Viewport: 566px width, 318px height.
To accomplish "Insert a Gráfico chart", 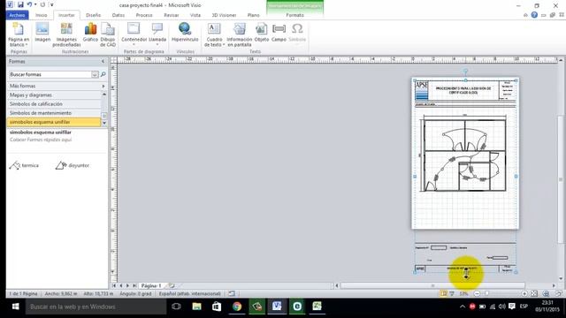I will [x=90, y=33].
